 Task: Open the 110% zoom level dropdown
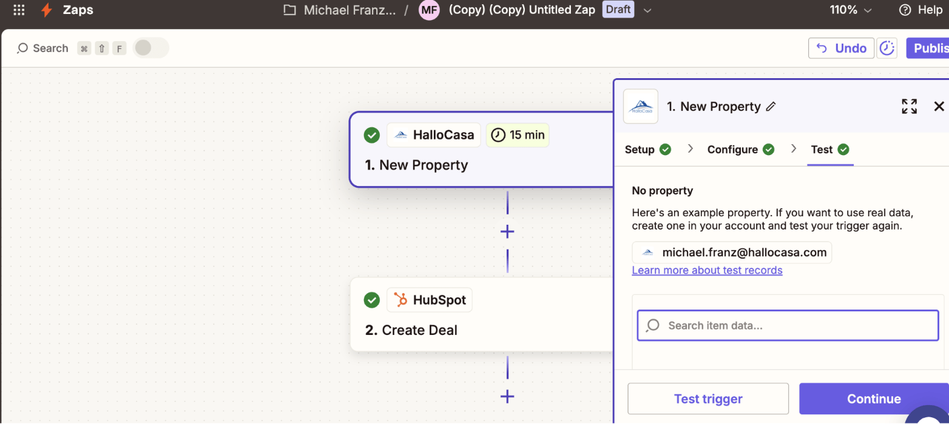(851, 10)
